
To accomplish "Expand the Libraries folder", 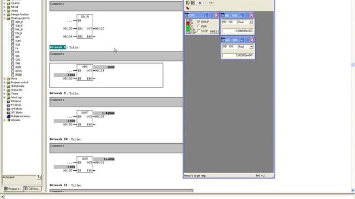I will (x=4, y=120).
